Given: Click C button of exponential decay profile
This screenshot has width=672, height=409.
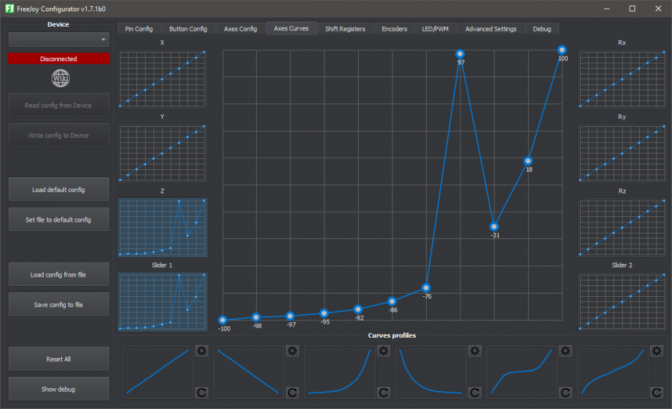Looking at the screenshot, I should (x=474, y=392).
